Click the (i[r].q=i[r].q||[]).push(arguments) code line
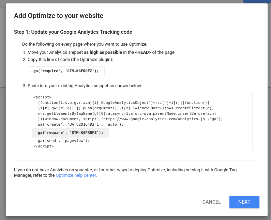This screenshot has width=271, height=220. [x=126, y=108]
